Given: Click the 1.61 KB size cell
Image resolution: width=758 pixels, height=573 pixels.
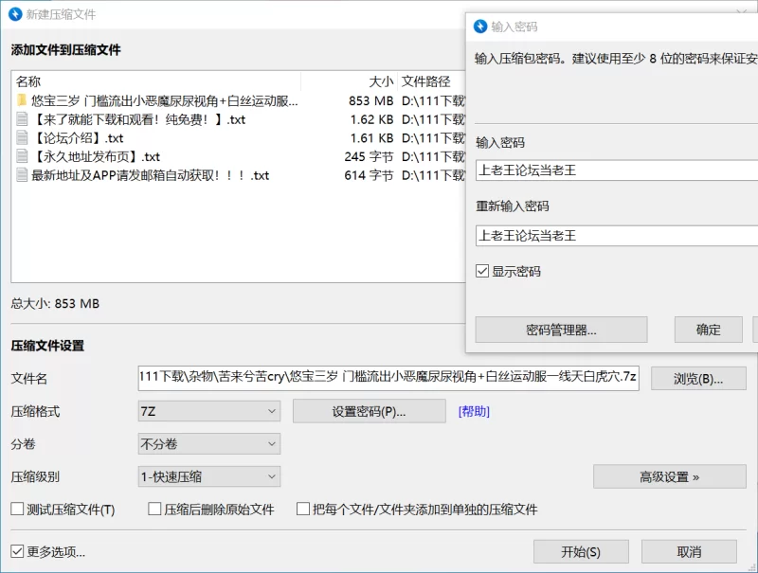Looking at the screenshot, I should click(371, 138).
